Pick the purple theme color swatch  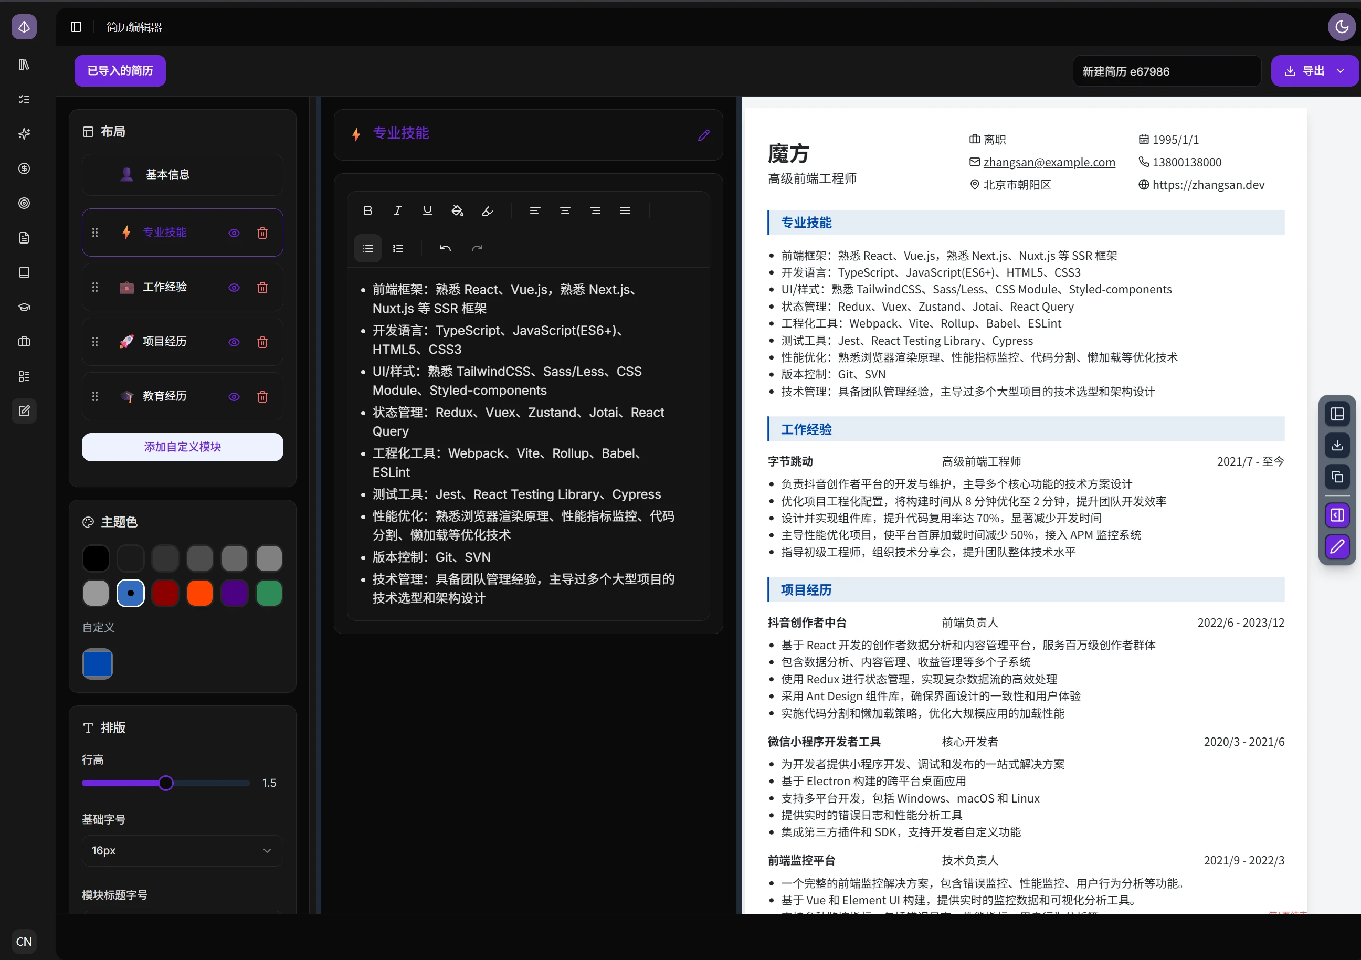click(235, 593)
